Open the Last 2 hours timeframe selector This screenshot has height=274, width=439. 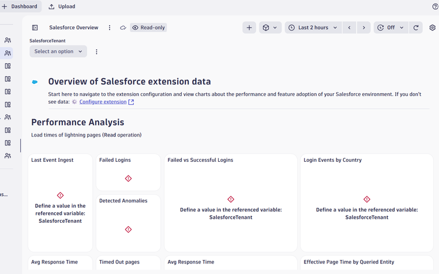point(313,28)
